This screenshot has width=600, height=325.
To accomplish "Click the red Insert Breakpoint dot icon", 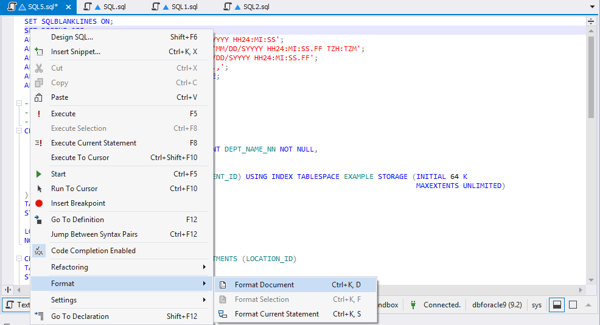I will tap(39, 203).
